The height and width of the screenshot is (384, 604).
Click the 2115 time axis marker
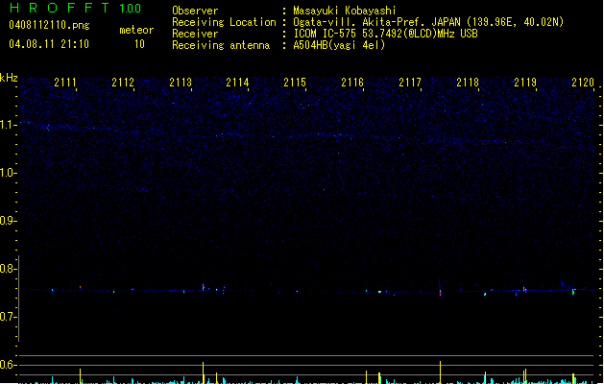point(295,83)
